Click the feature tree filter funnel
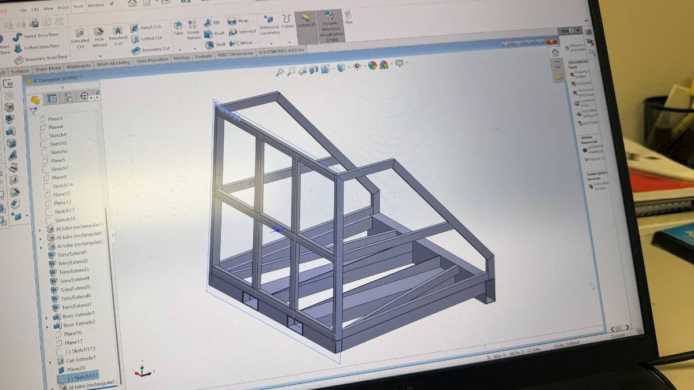 click(34, 112)
